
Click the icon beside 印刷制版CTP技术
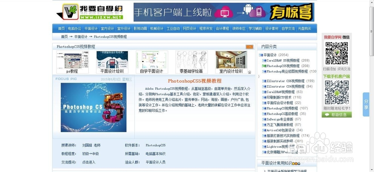coord(264,98)
